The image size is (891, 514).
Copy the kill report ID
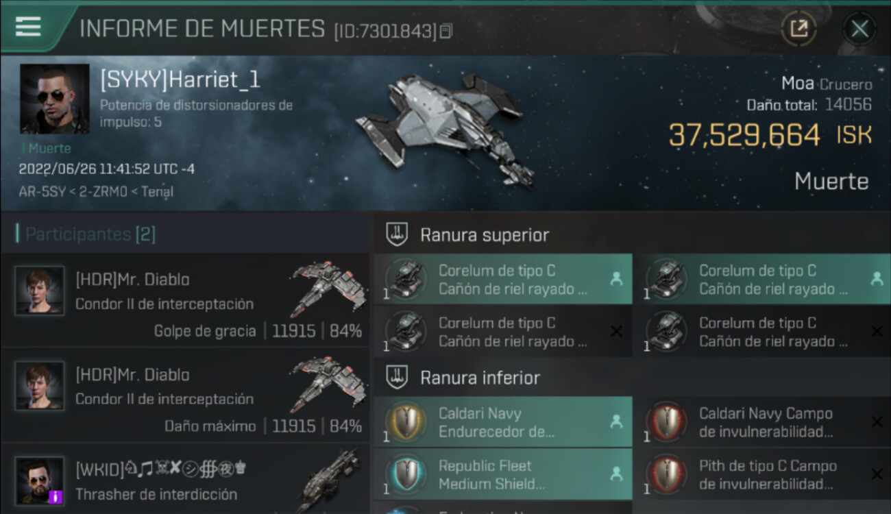pos(446,32)
